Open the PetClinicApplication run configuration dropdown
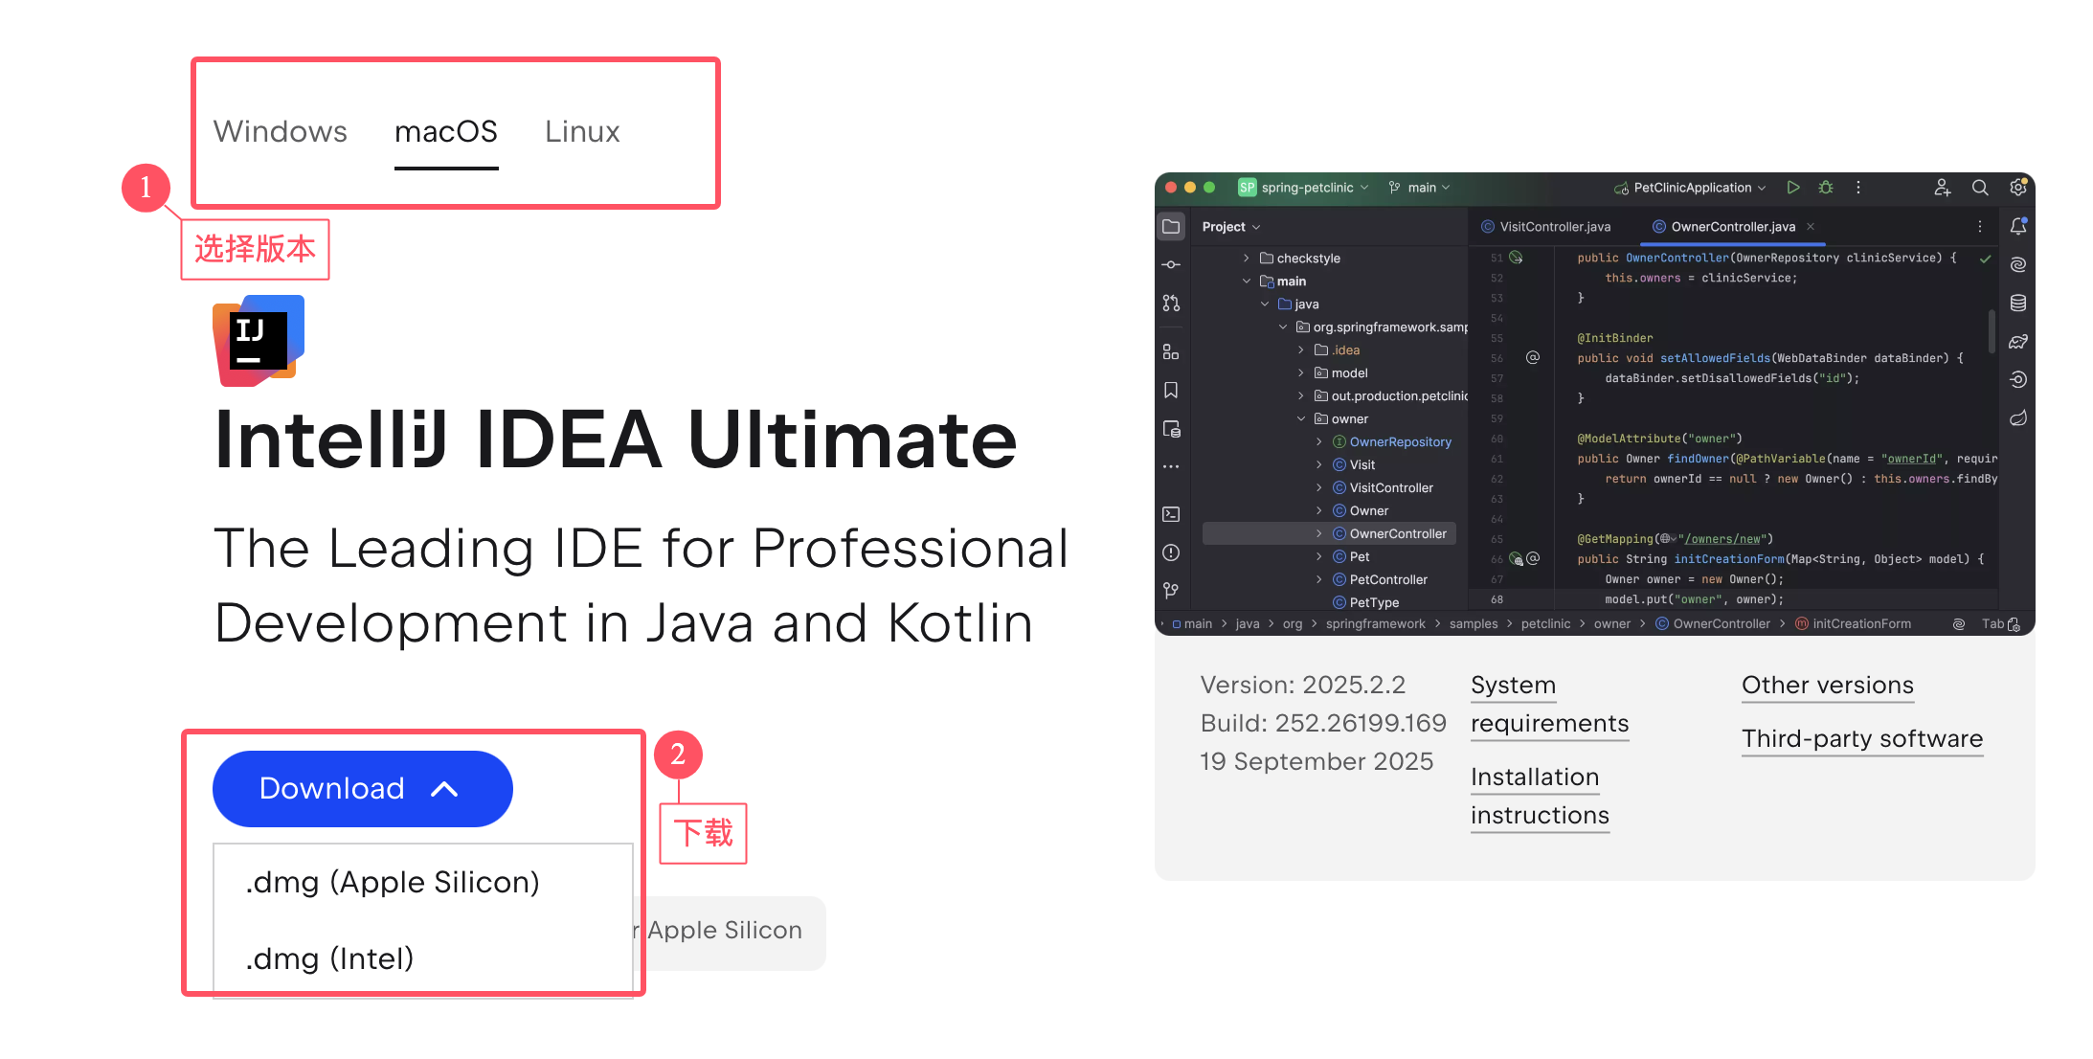The width and height of the screenshot is (2093, 1059). coord(1690,188)
